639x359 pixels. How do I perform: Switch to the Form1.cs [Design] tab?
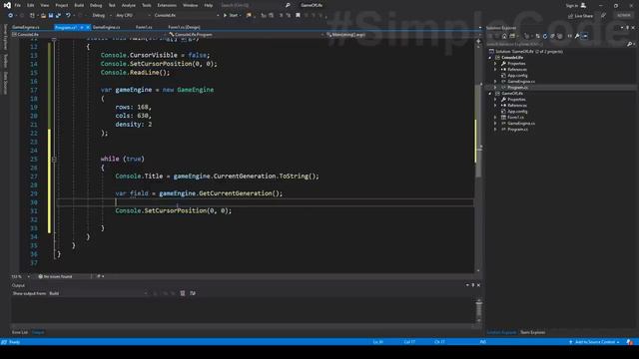point(184,27)
